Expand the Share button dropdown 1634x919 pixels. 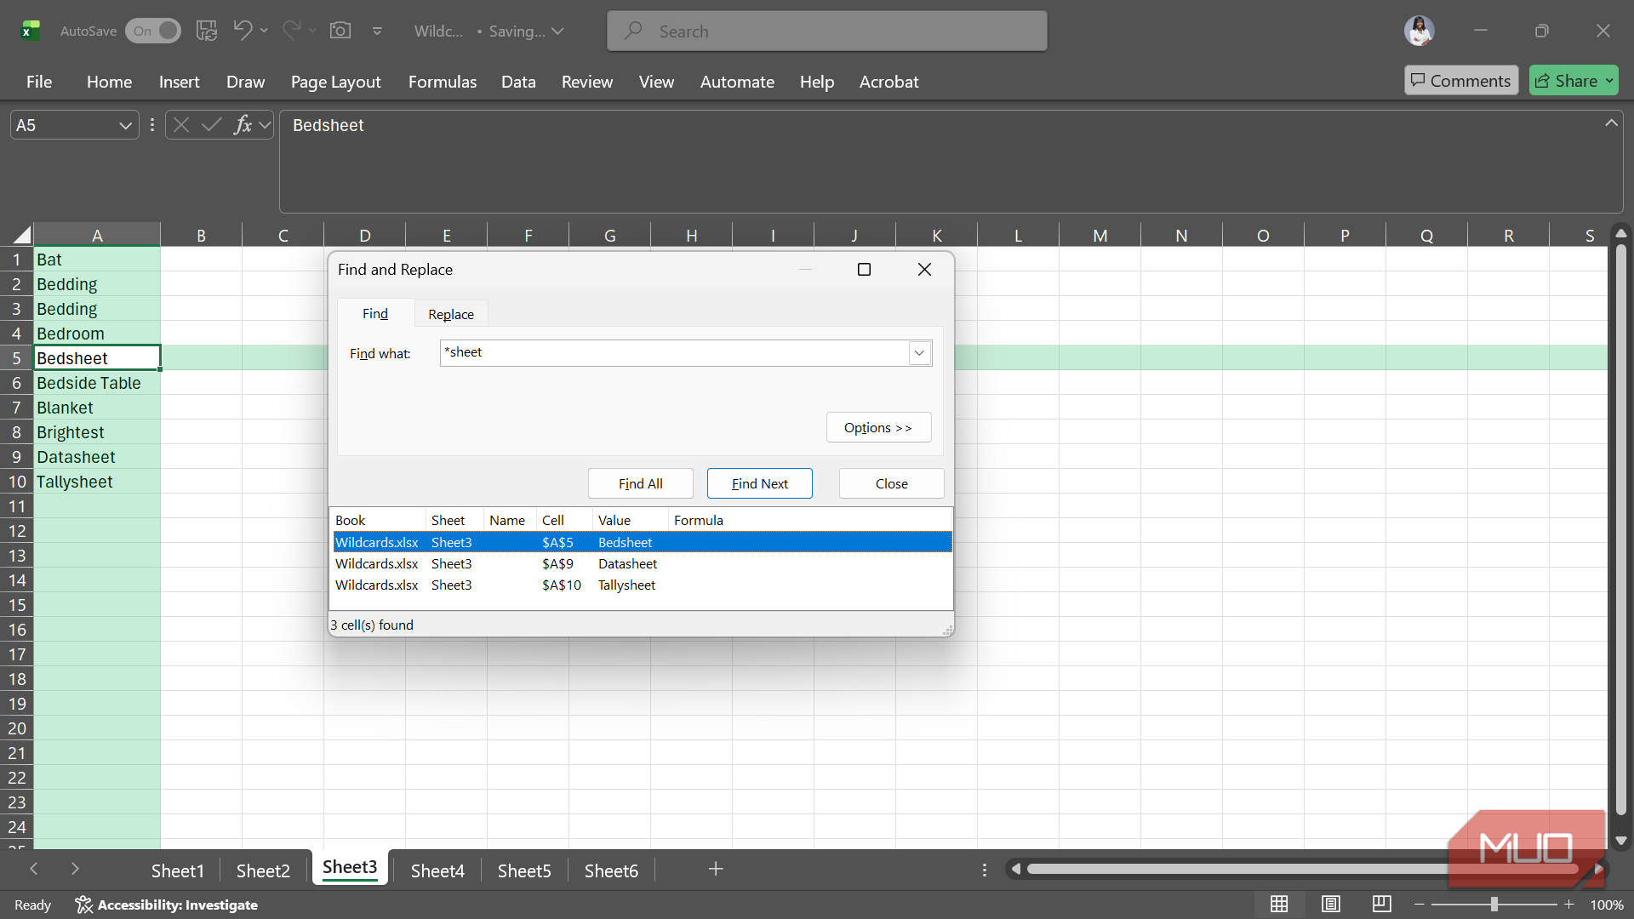(1609, 81)
